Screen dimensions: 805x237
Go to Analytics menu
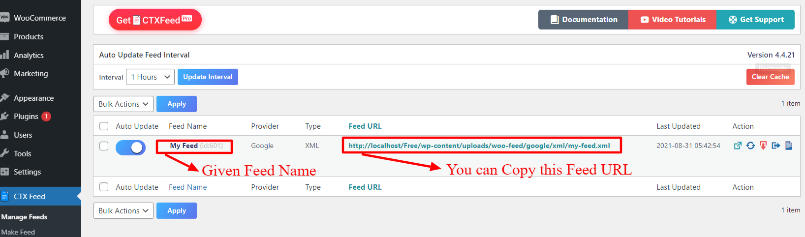click(x=29, y=55)
